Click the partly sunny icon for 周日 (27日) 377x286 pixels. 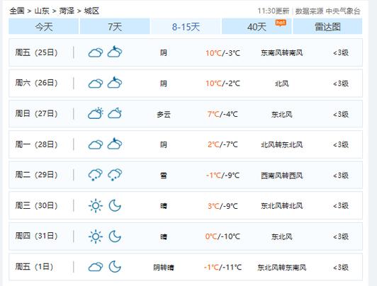coord(96,113)
